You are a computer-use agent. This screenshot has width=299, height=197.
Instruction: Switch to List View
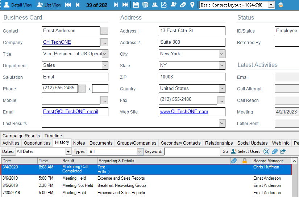[x=49, y=5]
